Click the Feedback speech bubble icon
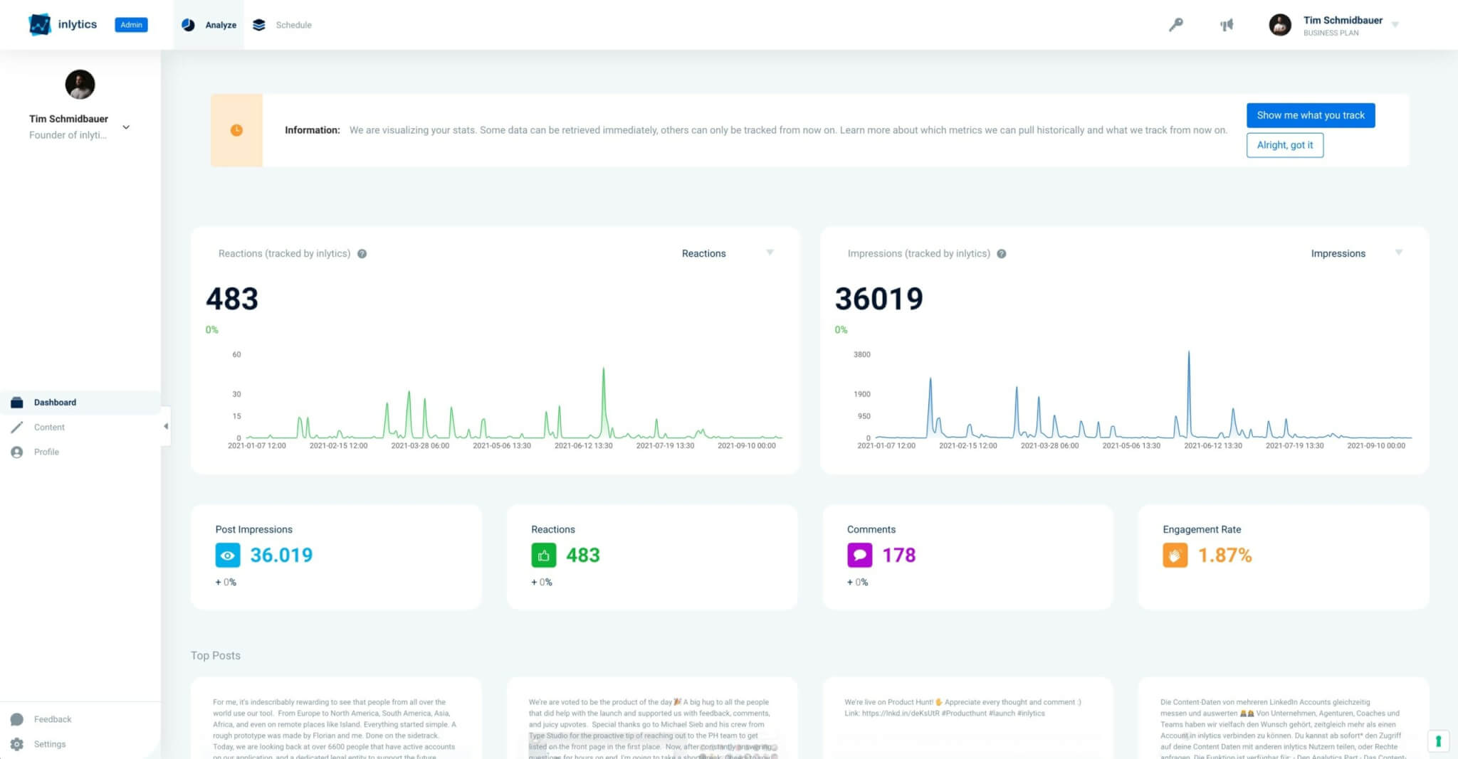 click(x=17, y=719)
